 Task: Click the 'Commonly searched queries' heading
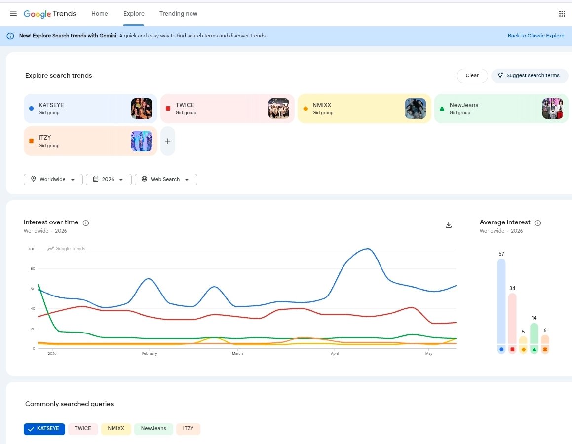(69, 404)
